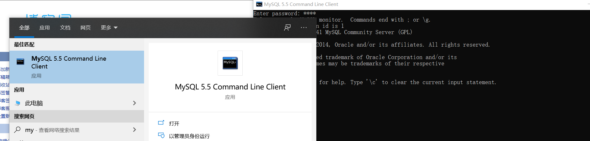590x141 pixels.
Task: Expand the 此电脑 result arrow
Action: 134,103
